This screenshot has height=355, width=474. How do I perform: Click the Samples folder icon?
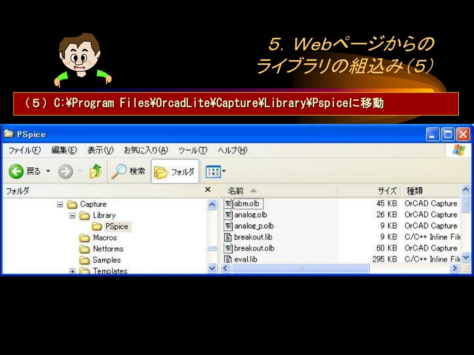pyautogui.click(x=85, y=260)
